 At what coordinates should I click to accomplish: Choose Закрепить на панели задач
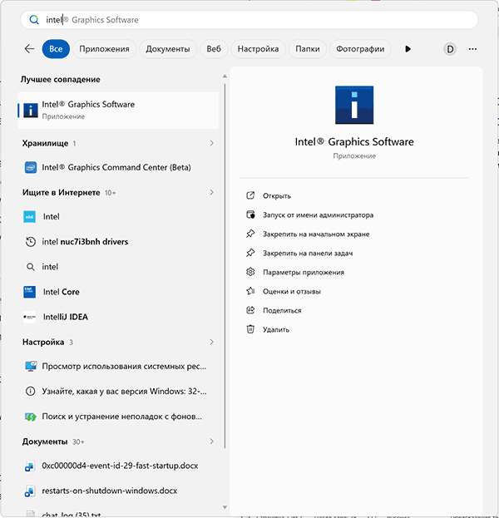pyautogui.click(x=308, y=254)
